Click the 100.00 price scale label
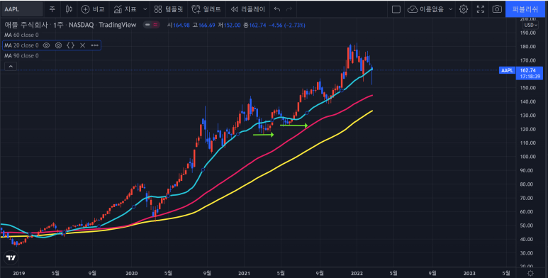The image size is (548, 278). tap(528, 157)
